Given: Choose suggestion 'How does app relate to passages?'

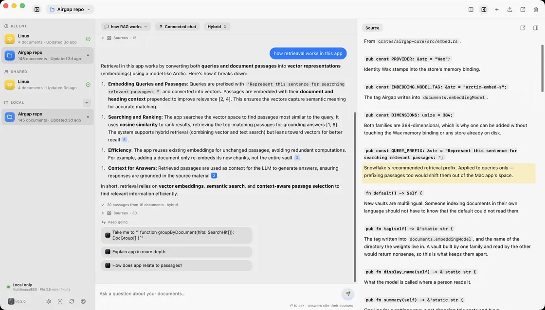Looking at the screenshot, I should pos(177,265).
